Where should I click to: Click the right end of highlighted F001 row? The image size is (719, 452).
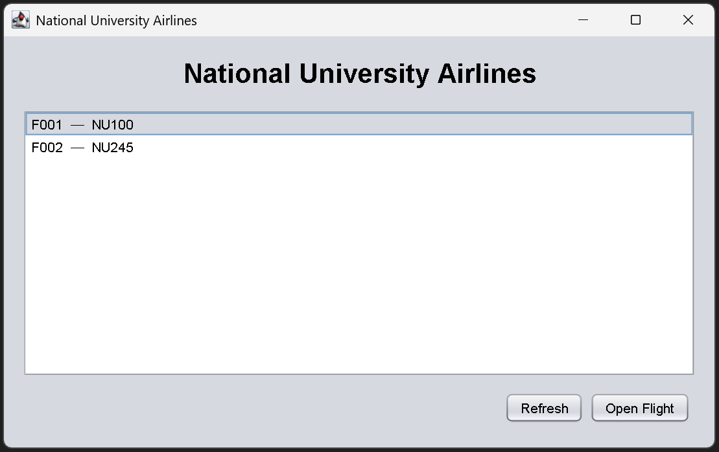(674, 124)
